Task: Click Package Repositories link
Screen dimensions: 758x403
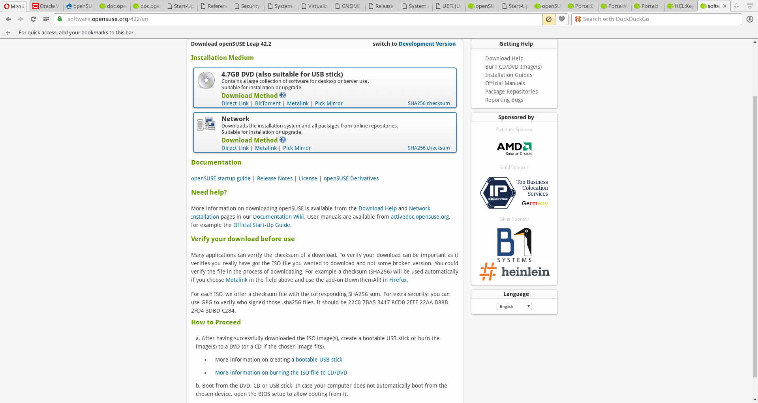Action: point(511,92)
